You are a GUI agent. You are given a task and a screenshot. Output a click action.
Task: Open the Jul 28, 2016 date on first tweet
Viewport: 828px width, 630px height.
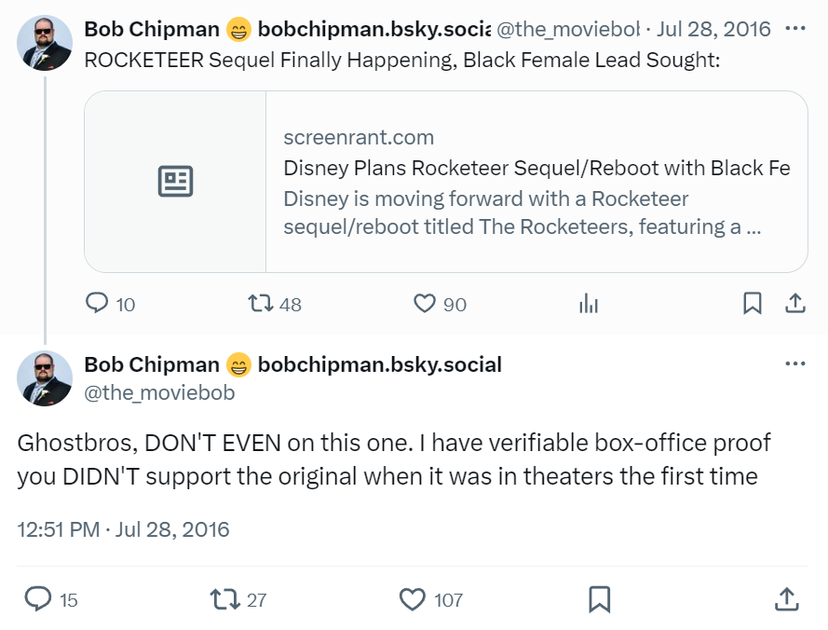pos(713,29)
